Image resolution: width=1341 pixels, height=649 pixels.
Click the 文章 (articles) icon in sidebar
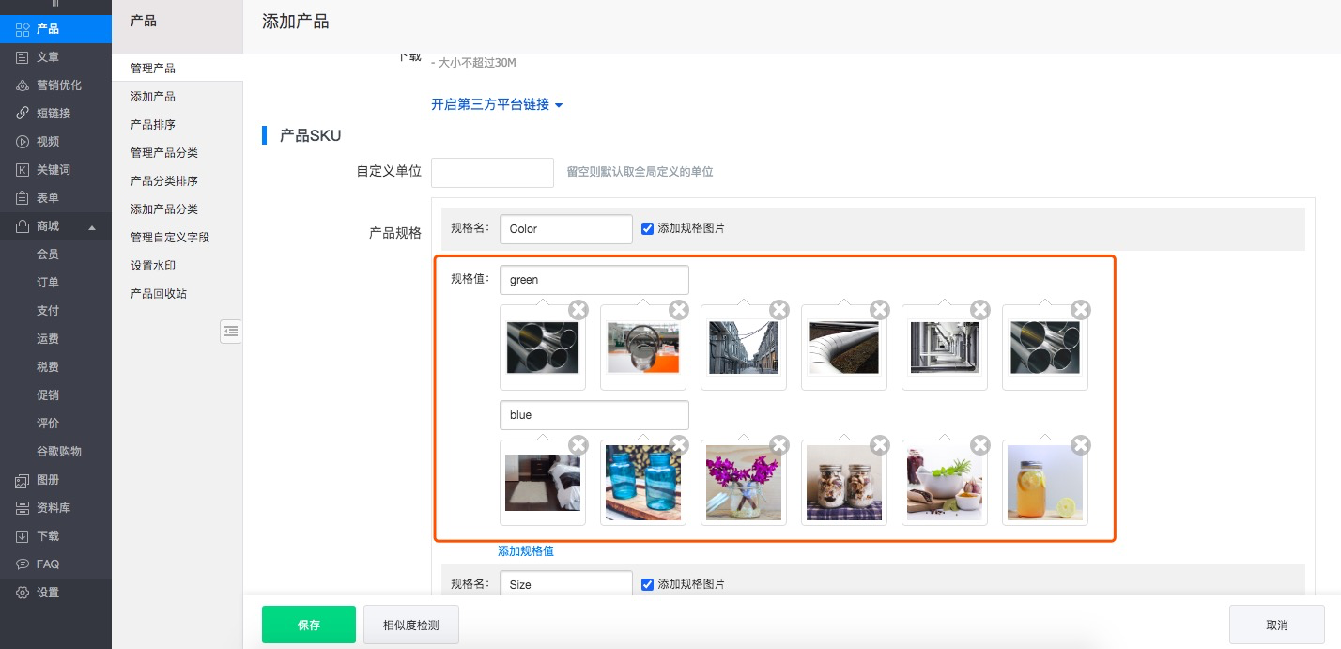click(x=23, y=57)
